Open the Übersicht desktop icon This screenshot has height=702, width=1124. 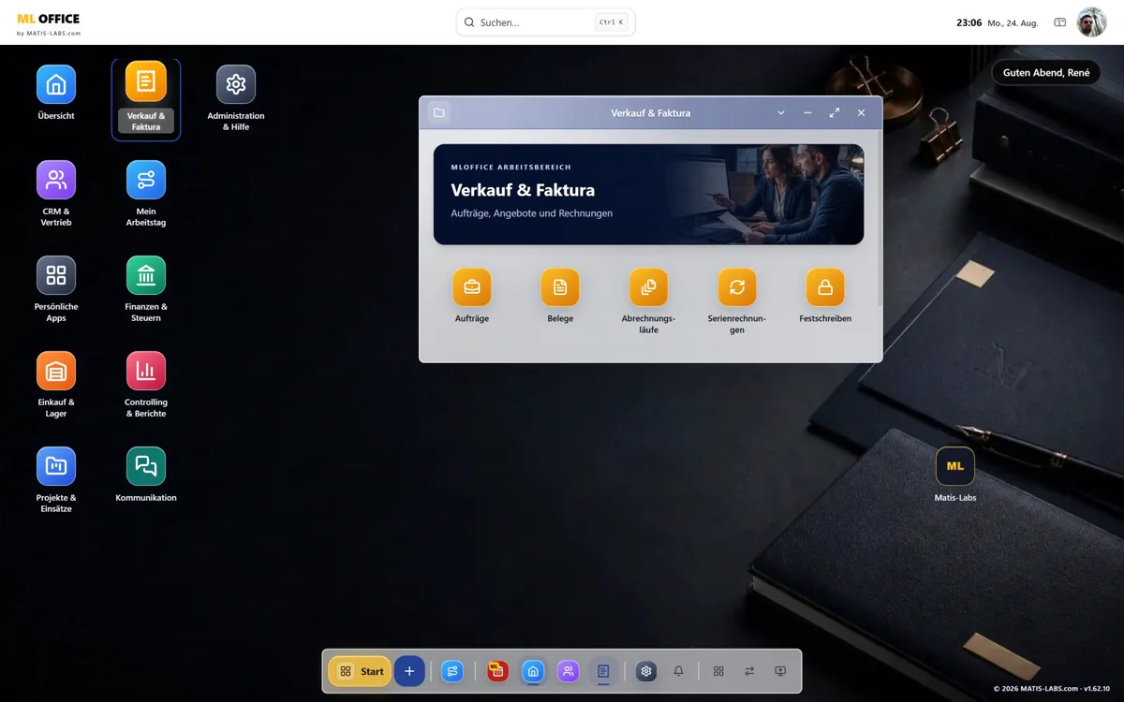pyautogui.click(x=56, y=84)
